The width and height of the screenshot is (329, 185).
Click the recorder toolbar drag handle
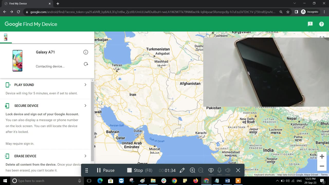87,170
